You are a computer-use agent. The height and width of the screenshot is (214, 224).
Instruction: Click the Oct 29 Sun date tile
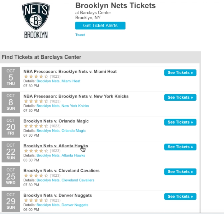pos(11,201)
